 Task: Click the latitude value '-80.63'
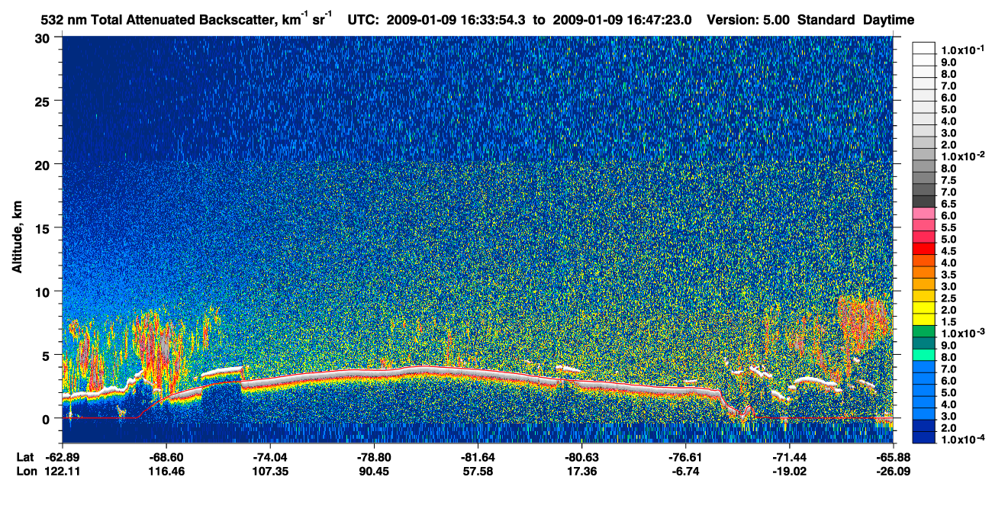coord(581,456)
